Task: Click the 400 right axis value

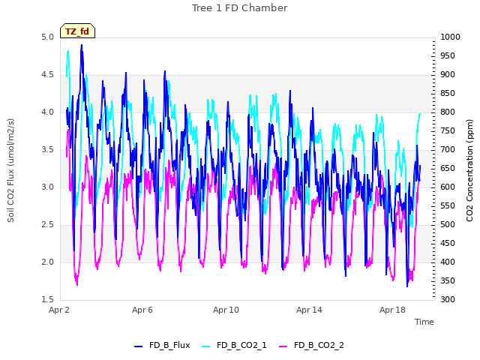Action: [448, 262]
